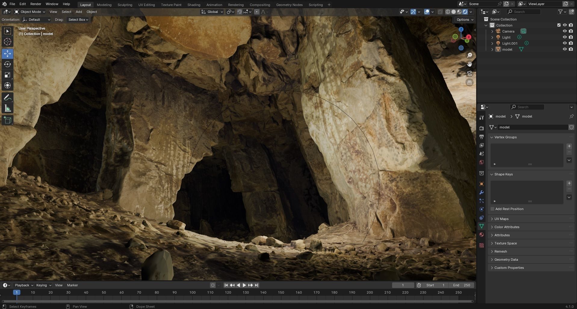Switch to the Sculpting workspace tab
This screenshot has width=577, height=309.
[125, 5]
